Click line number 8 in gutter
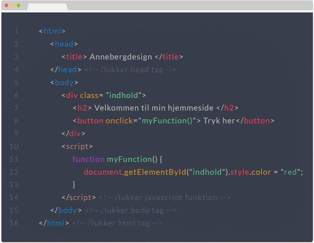 [x=16, y=121]
